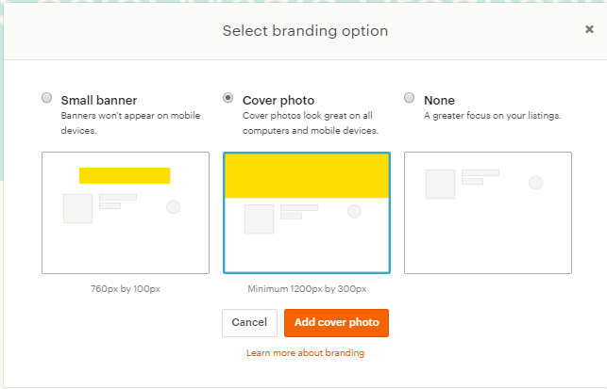Click the None label text
Image resolution: width=607 pixels, height=389 pixels.
439,100
